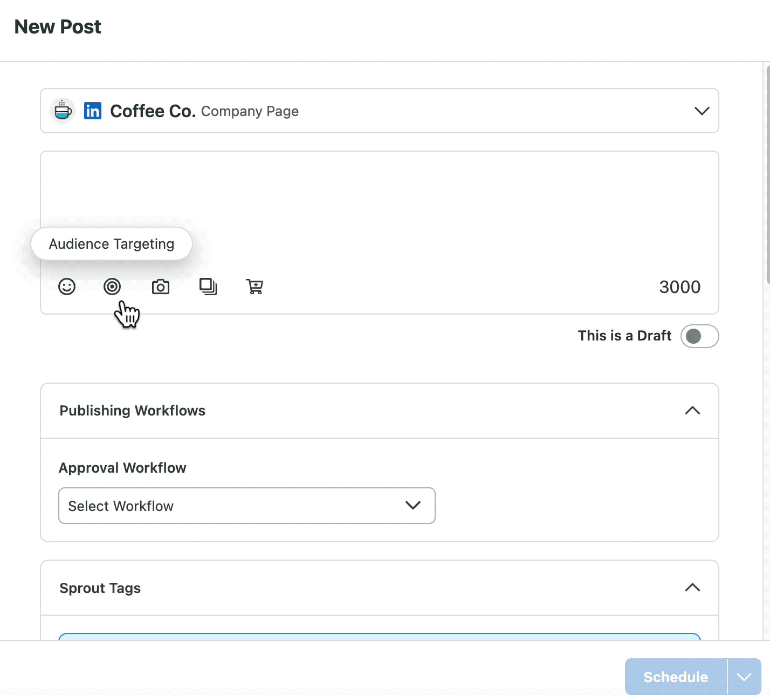Screen dimensions: 770x695
Task: Open the Select Workflow dropdown
Action: coord(246,506)
